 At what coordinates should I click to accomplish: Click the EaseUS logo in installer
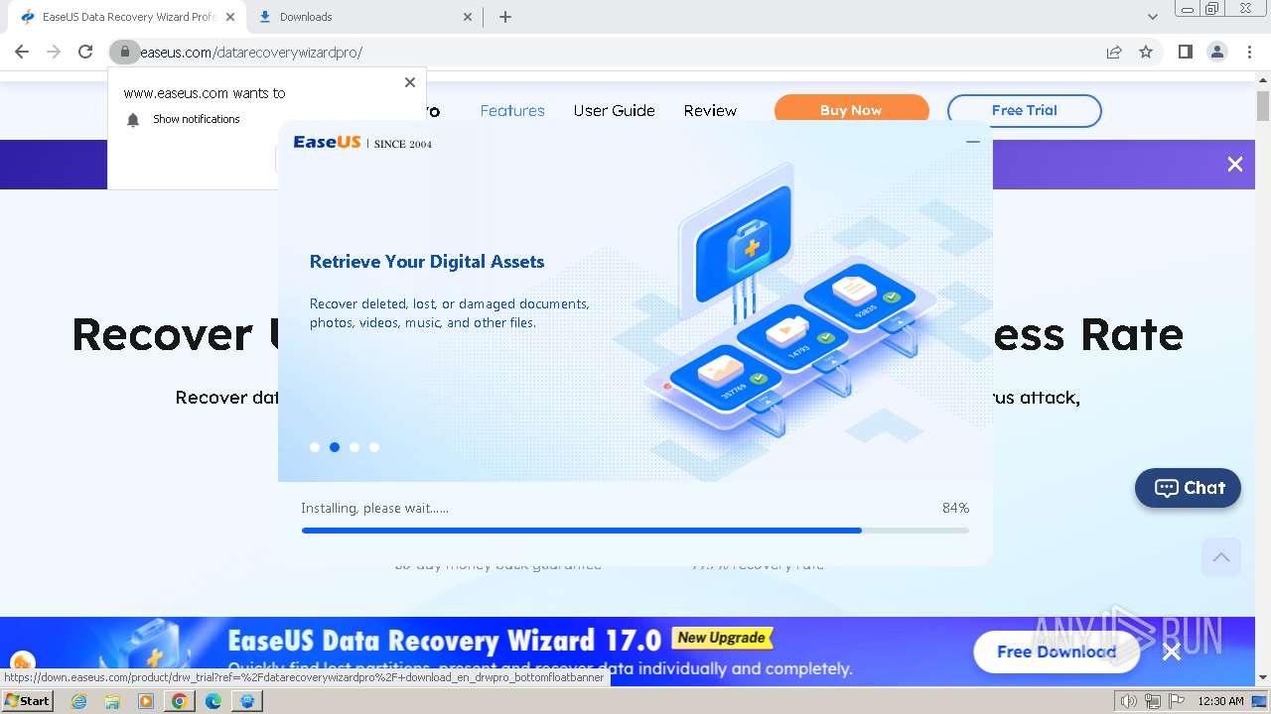pos(327,143)
